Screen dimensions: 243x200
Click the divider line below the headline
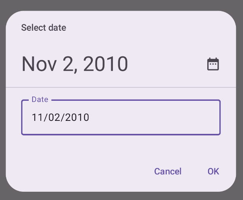tap(121, 87)
